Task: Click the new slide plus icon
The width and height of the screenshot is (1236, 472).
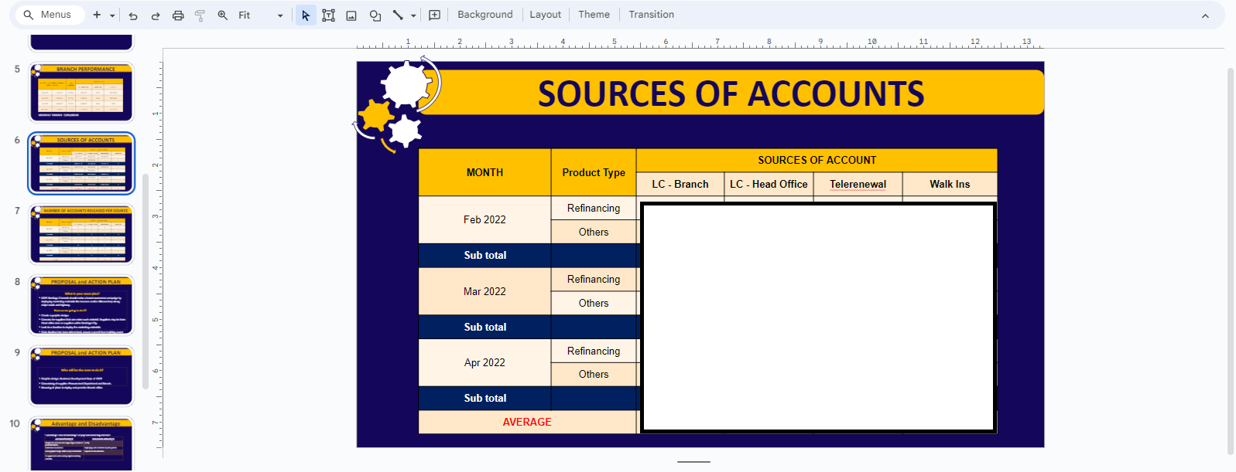Action: (x=97, y=15)
